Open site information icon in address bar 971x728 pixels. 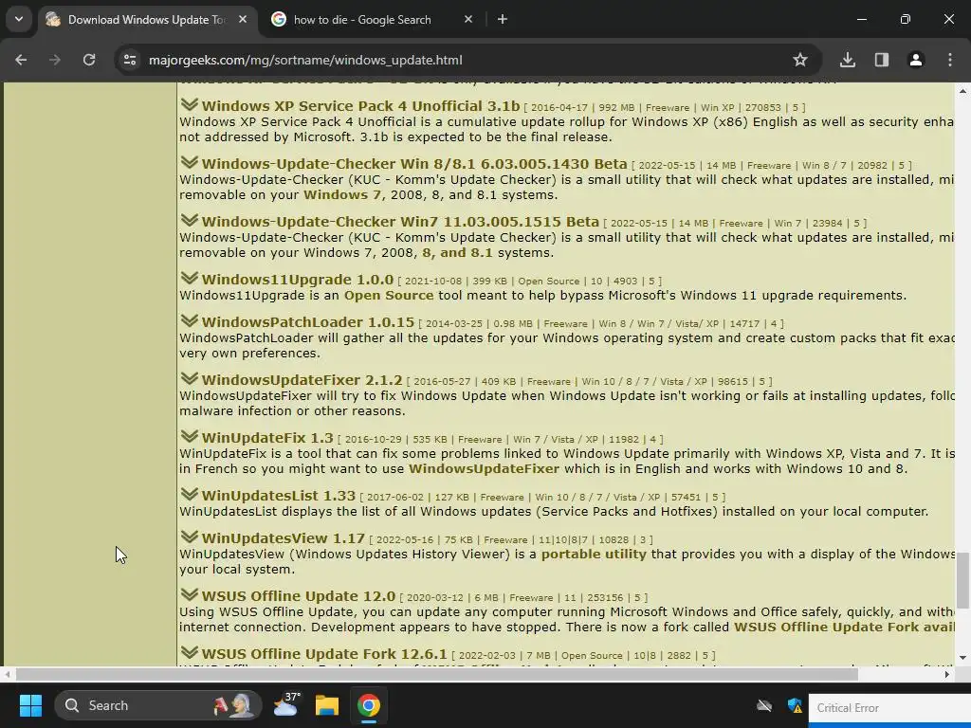[130, 60]
